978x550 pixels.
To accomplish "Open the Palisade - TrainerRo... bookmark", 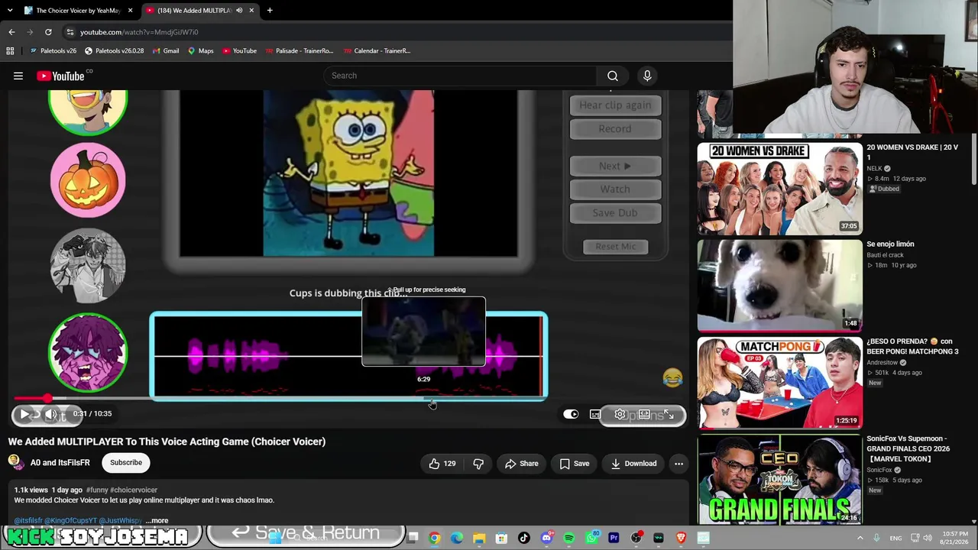I will coord(299,51).
